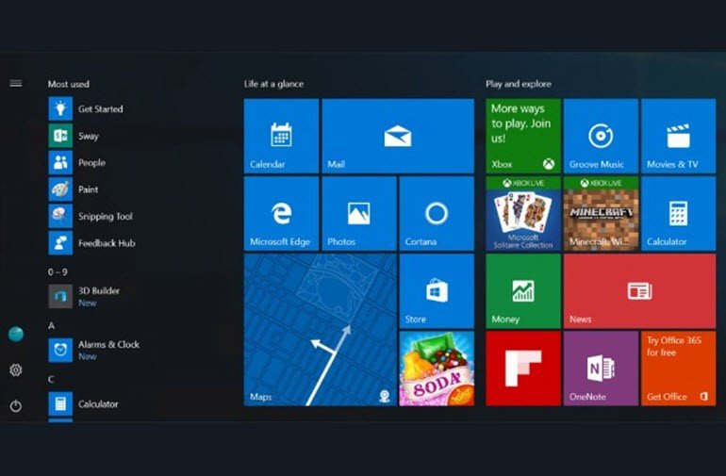This screenshot has width=726, height=476.
Task: Launch Paint from the app list
Action: click(x=74, y=189)
